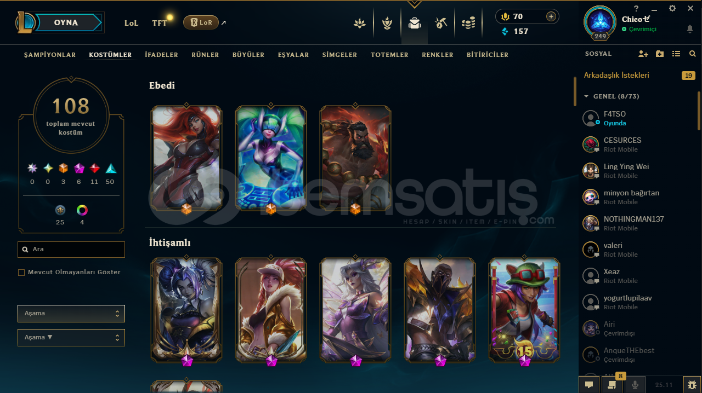Enable Mevcut Olmayanları Göster checkbox
This screenshot has height=393, width=702.
pos(21,272)
